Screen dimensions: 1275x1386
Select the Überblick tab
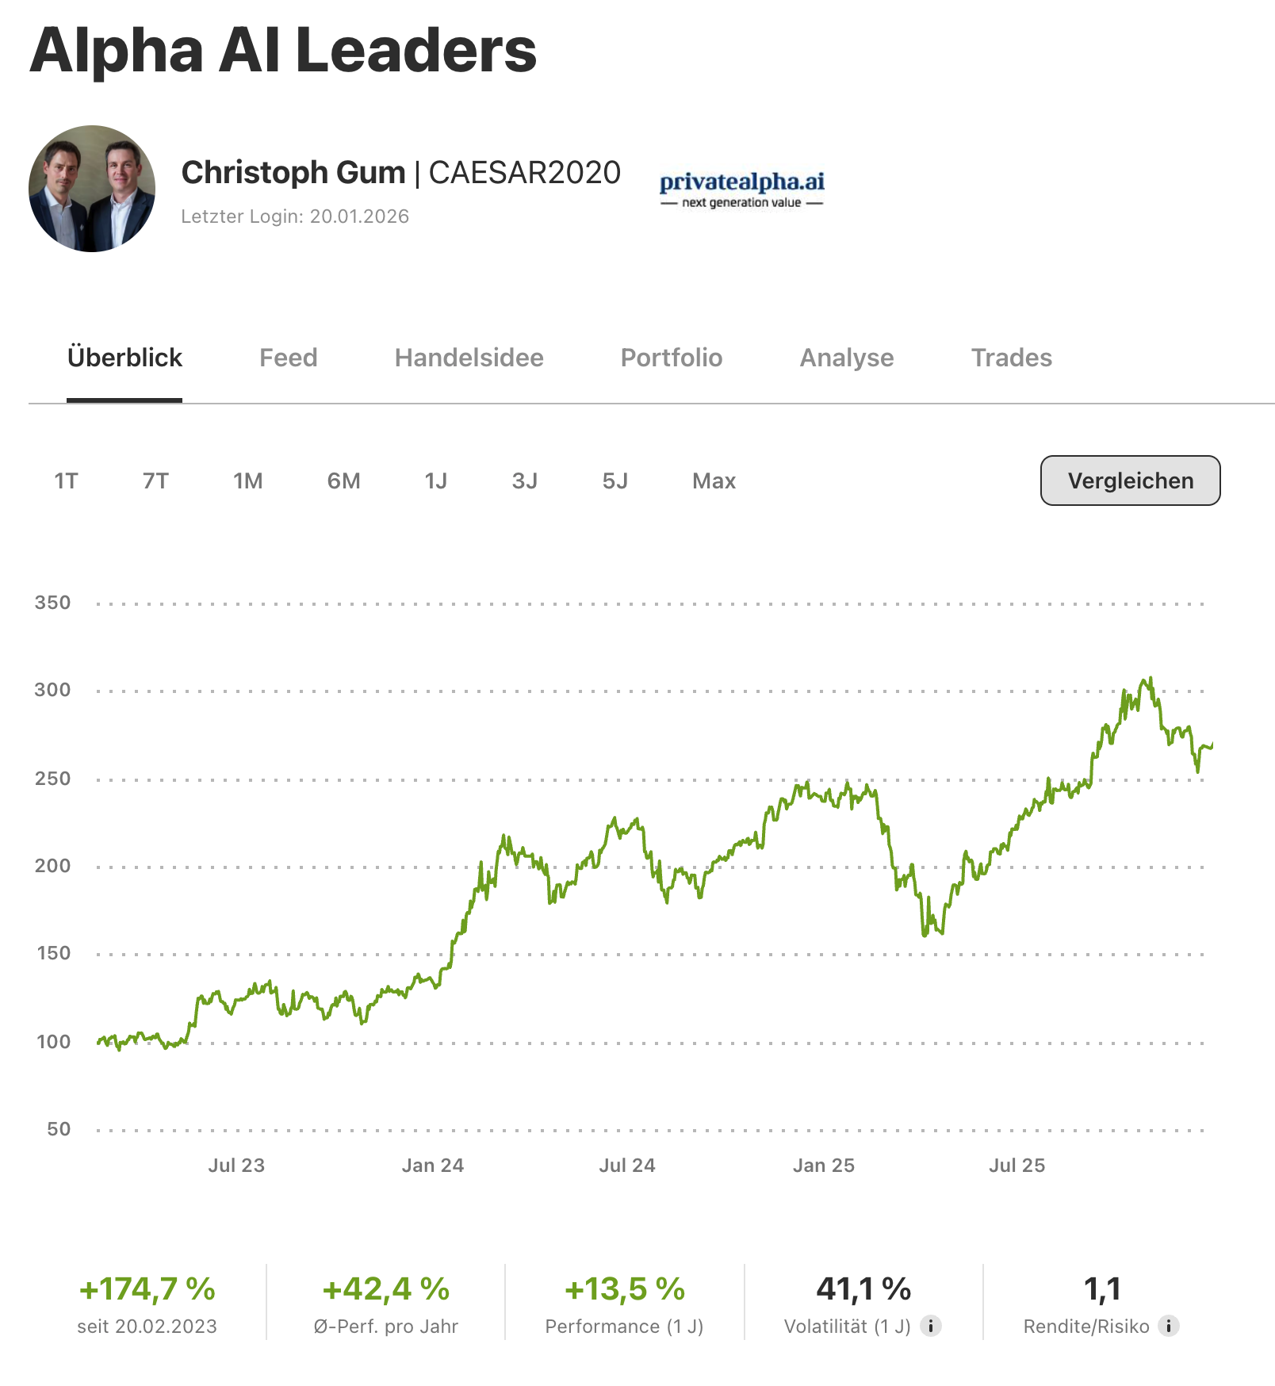(124, 358)
